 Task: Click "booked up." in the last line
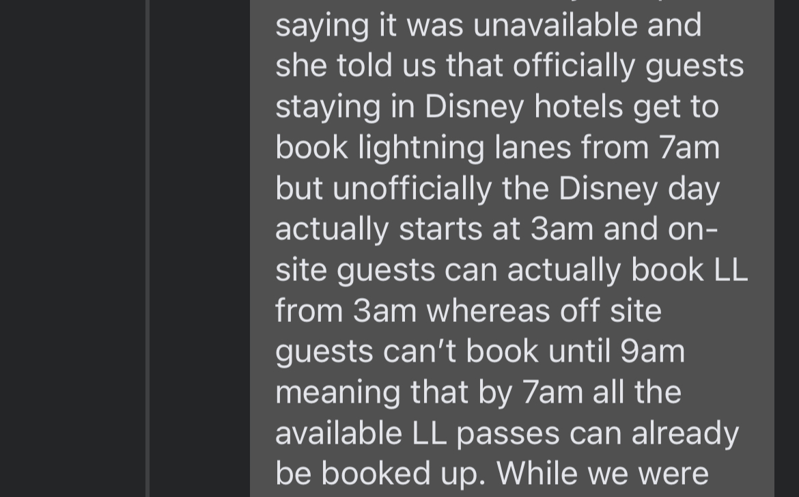(404, 474)
